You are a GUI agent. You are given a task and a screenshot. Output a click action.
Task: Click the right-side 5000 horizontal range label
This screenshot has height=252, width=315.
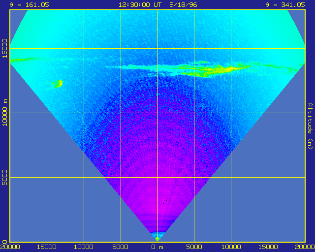click(x=194, y=247)
